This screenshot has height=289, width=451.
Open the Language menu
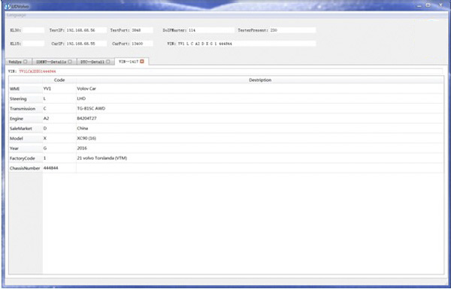17,15
